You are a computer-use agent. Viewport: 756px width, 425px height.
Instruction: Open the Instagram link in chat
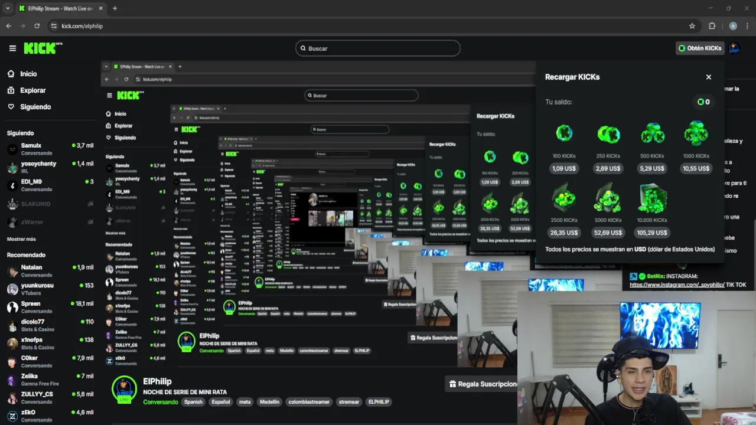click(677, 285)
